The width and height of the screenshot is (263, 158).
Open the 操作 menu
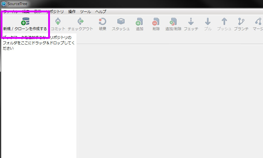tap(72, 11)
